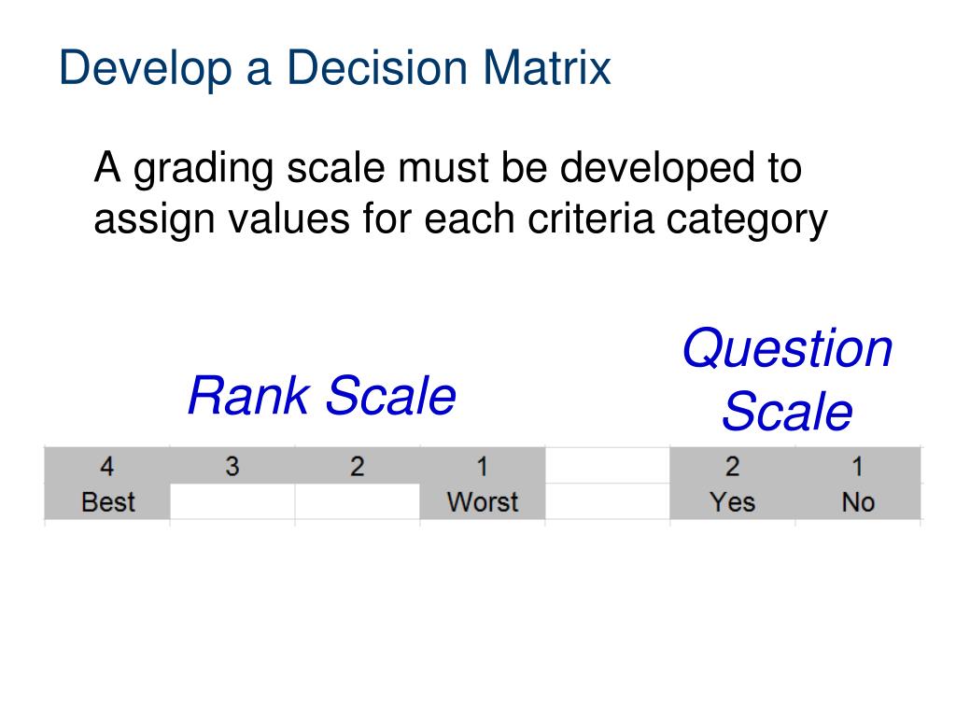
Task: Click the empty top cell between the two scales
Action: click(607, 466)
